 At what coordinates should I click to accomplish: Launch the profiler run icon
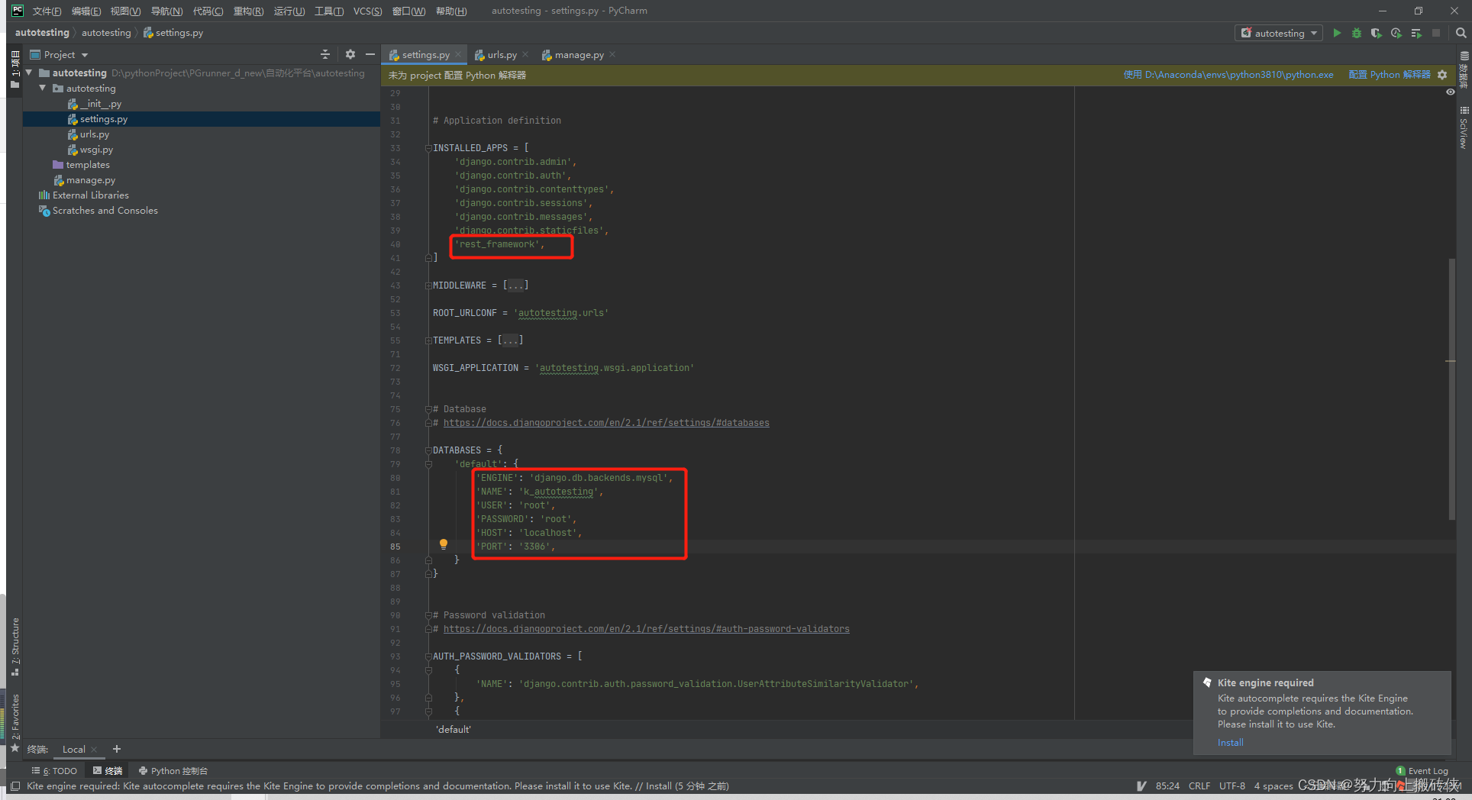coord(1396,33)
